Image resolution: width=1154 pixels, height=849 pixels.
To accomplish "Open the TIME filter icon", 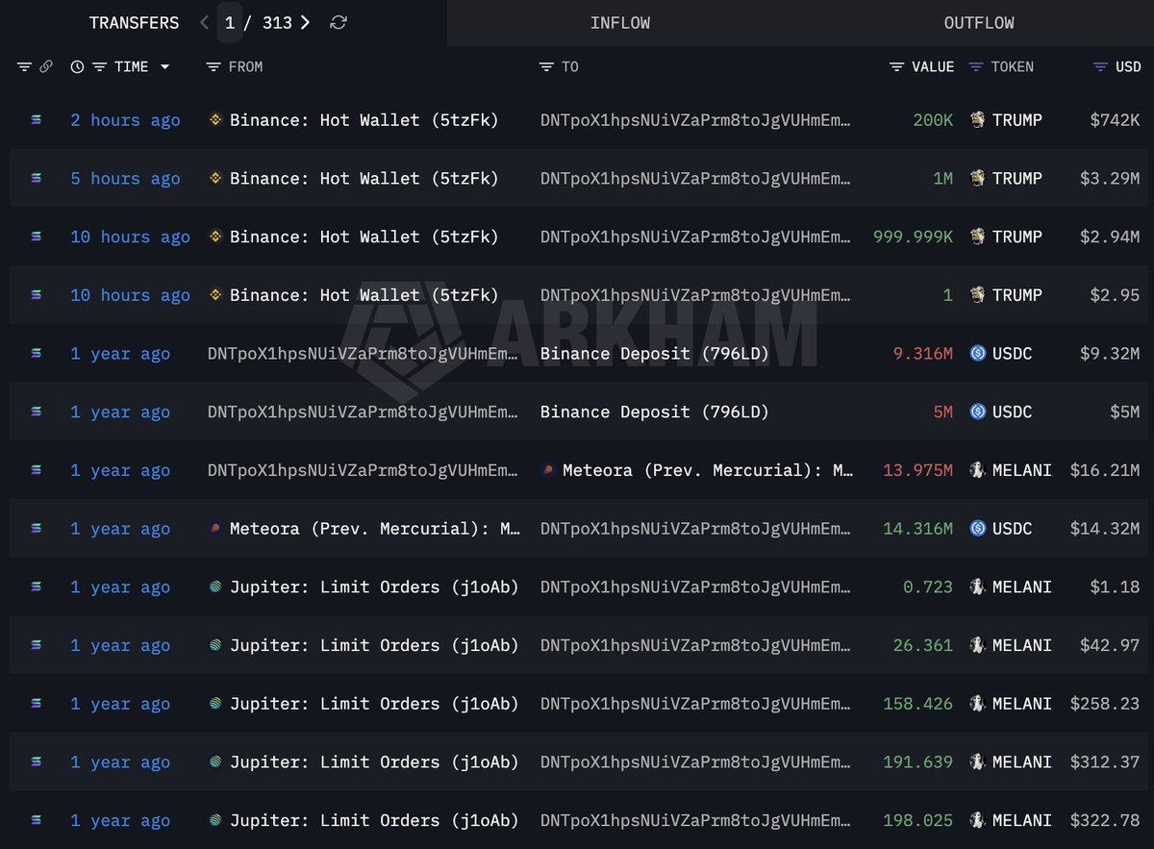I will coord(99,66).
